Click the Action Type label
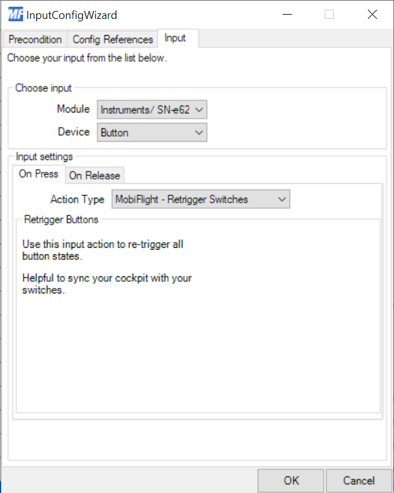Screen dimensions: 394x493 click(x=77, y=200)
